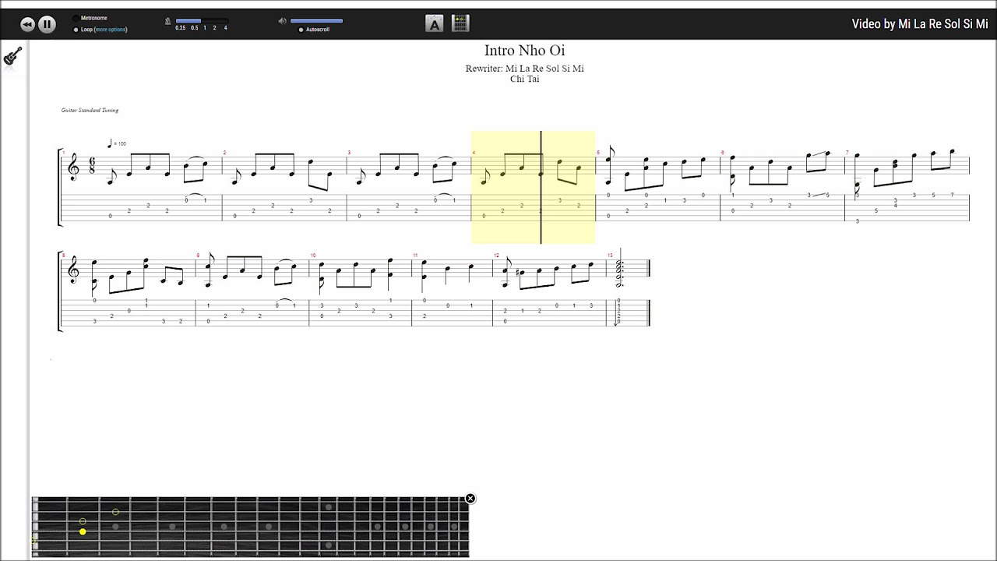Jump to measure 3 in the score
997x561 pixels.
[409, 187]
